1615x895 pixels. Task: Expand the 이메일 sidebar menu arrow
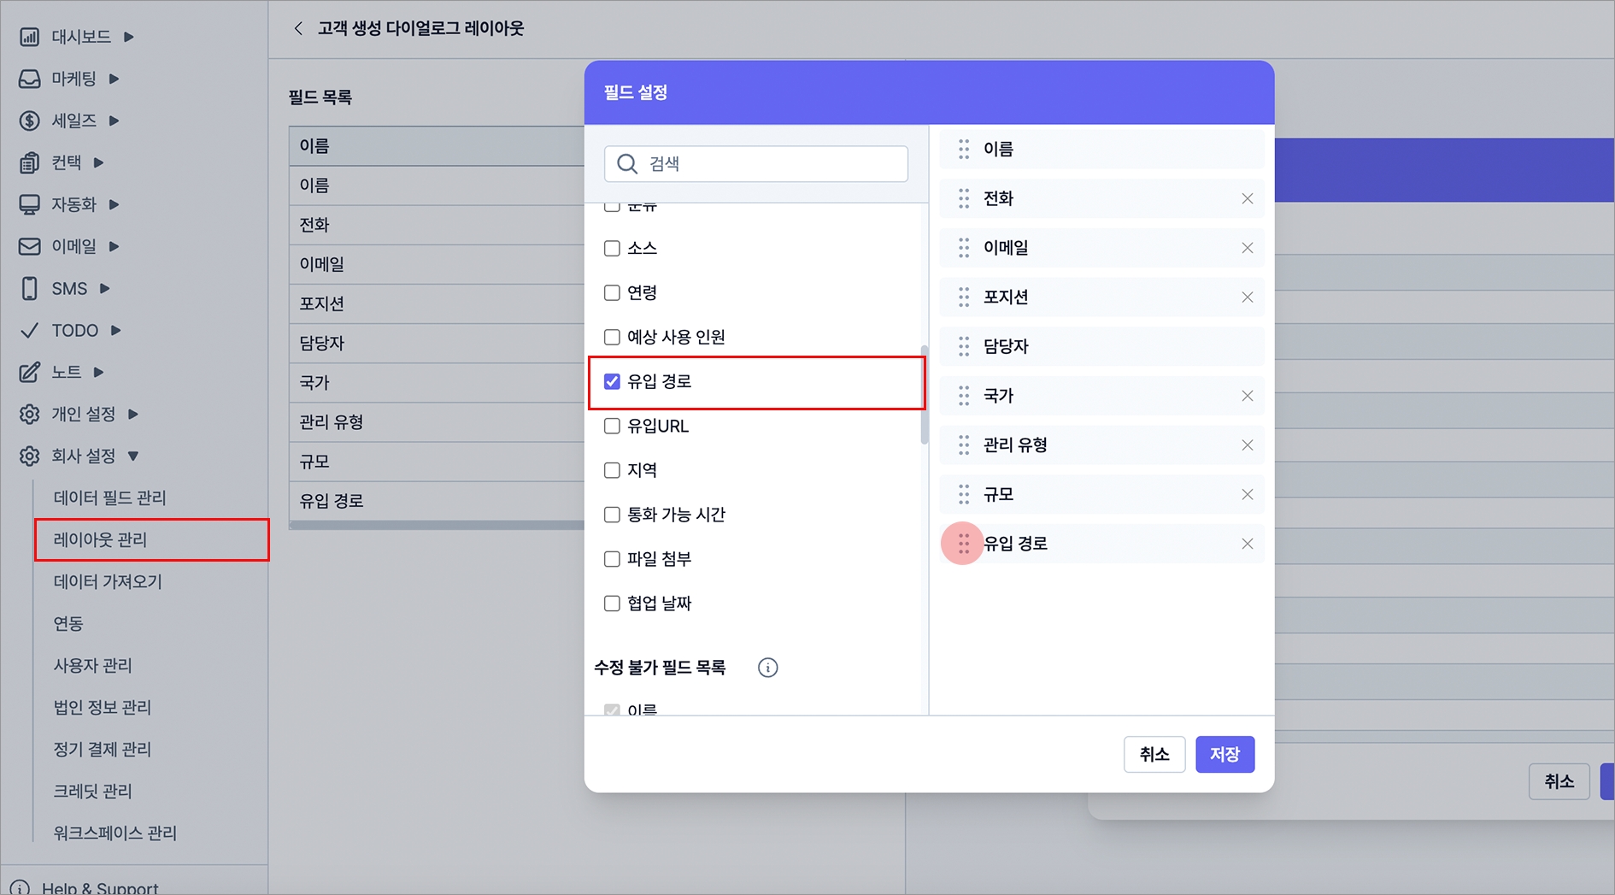pos(114,246)
